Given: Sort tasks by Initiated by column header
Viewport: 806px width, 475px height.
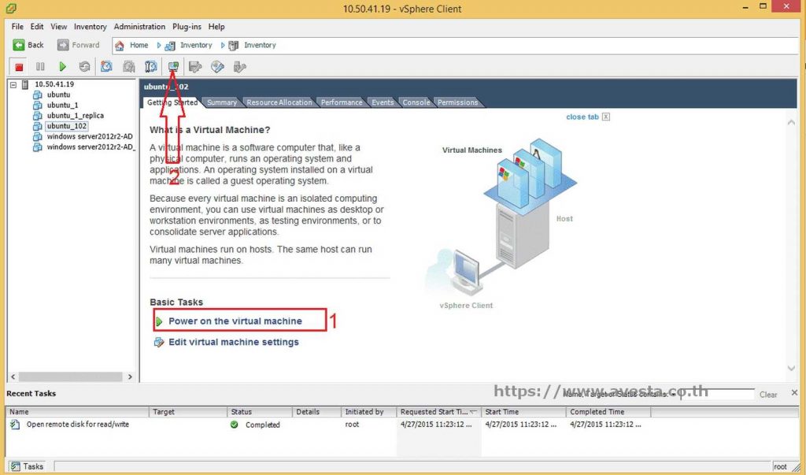Looking at the screenshot, I should click(x=368, y=412).
